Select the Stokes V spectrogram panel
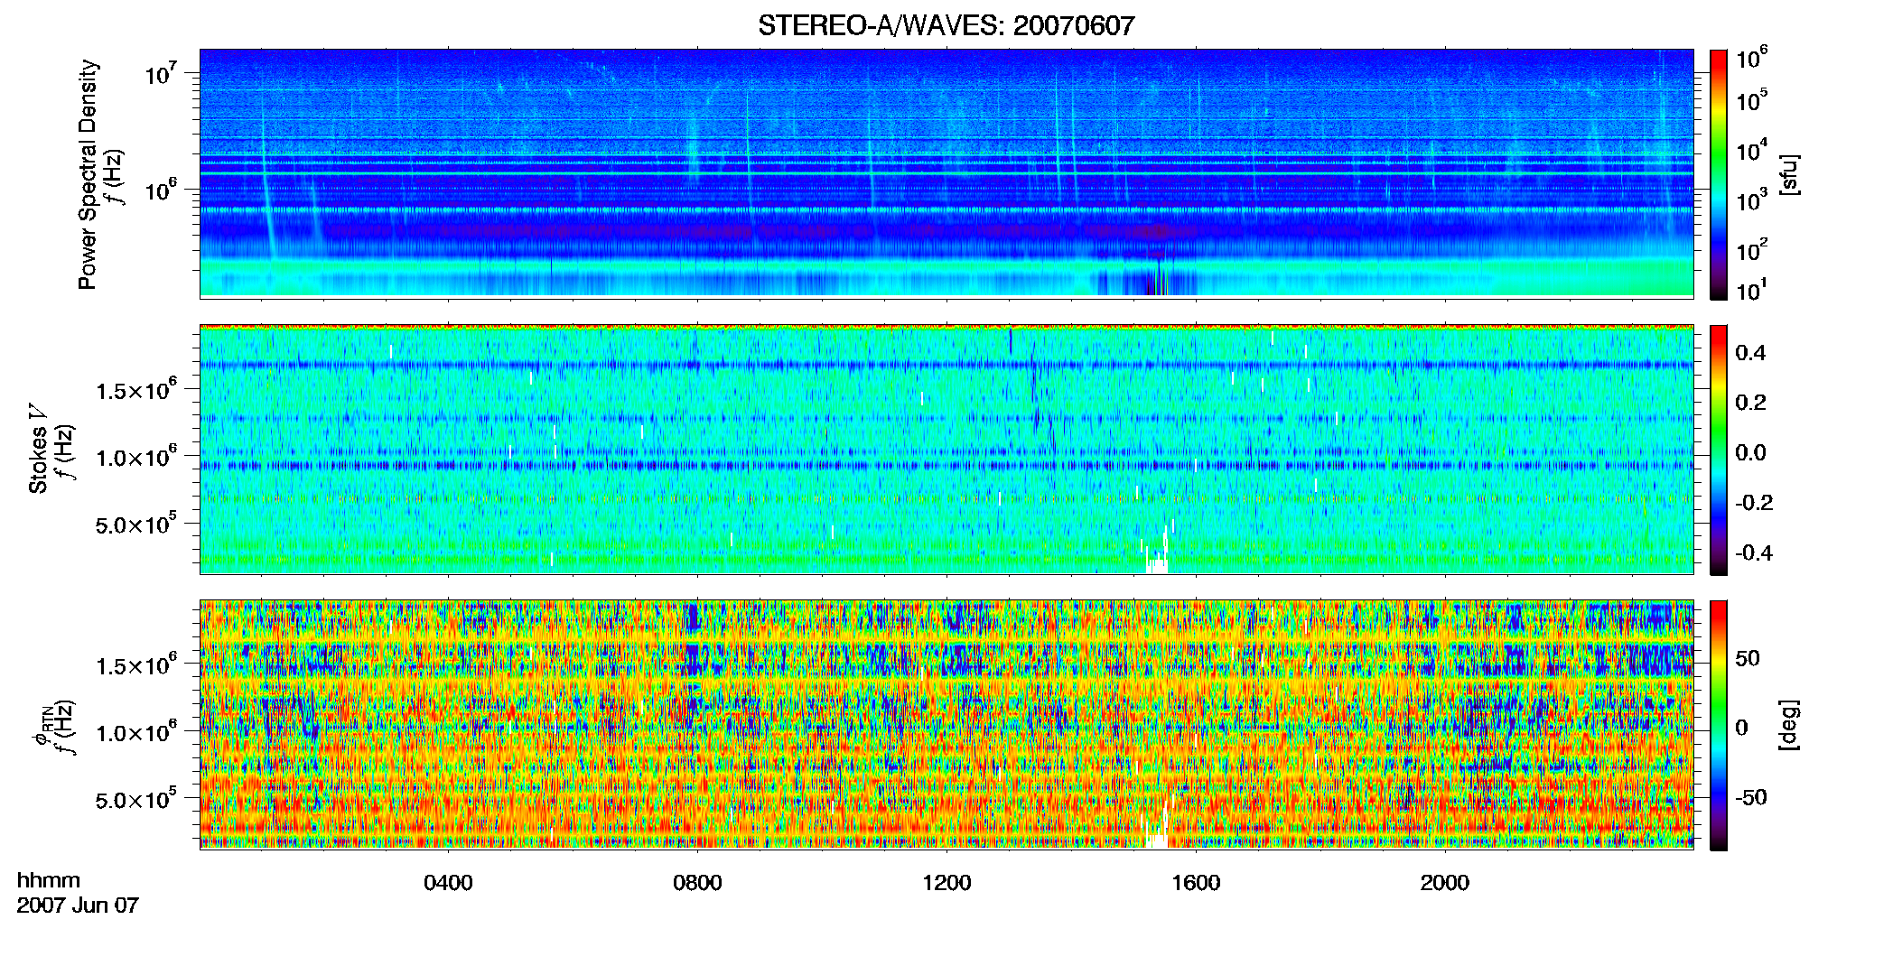 (946, 449)
